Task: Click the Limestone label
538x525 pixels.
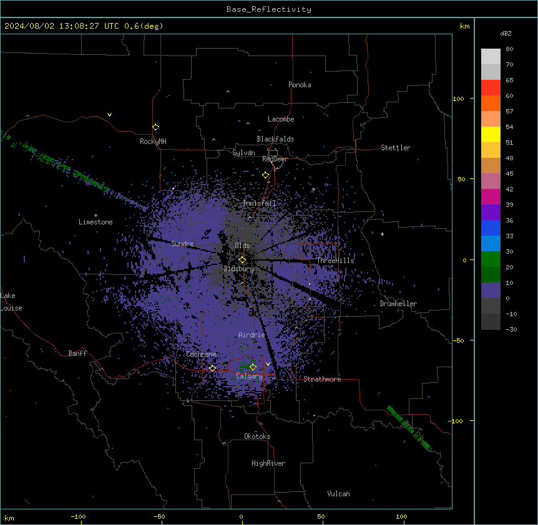Action: 95,222
